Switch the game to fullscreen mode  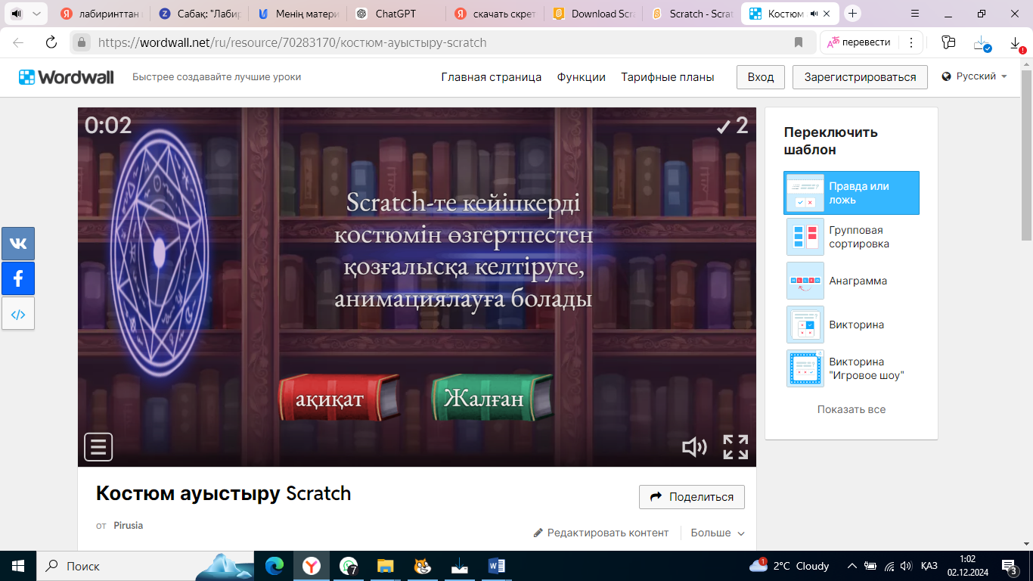click(736, 447)
